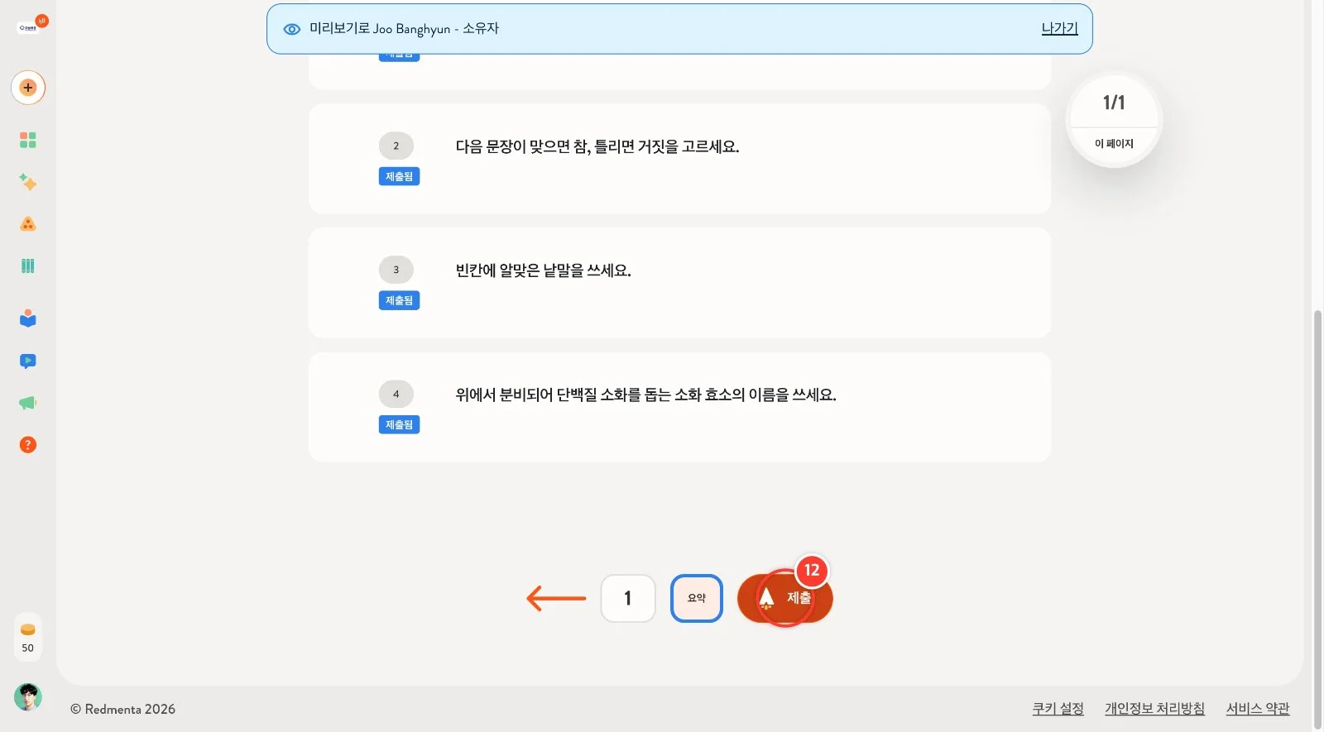The width and height of the screenshot is (1324, 732).
Task: Open the 서비스 약관 footer link
Action: point(1258,709)
